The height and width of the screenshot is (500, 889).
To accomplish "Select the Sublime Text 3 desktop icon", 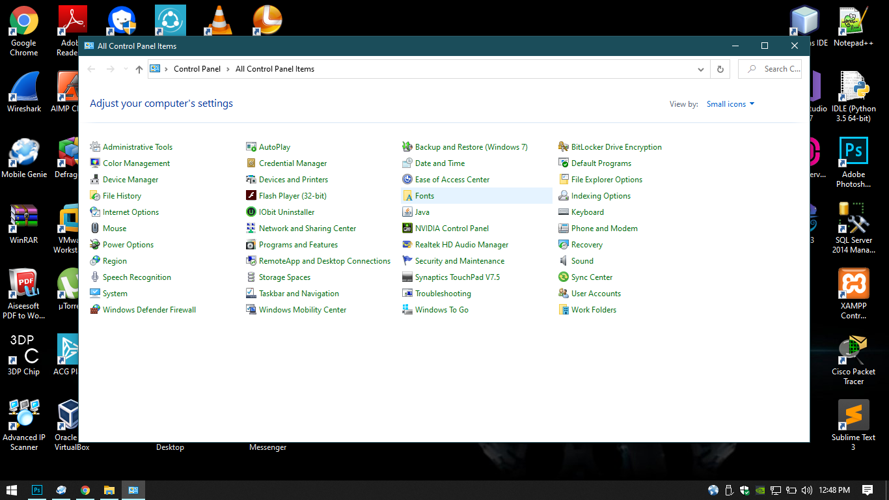I will pos(853,426).
